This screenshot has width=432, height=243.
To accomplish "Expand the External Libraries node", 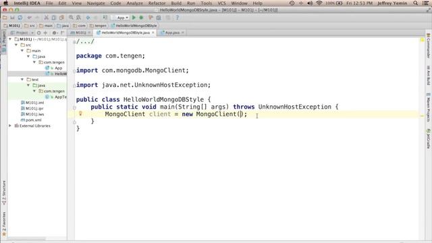I will (11, 126).
